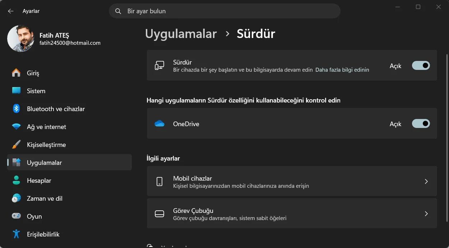
Task: Open Hesaplar settings page
Action: pos(69,180)
